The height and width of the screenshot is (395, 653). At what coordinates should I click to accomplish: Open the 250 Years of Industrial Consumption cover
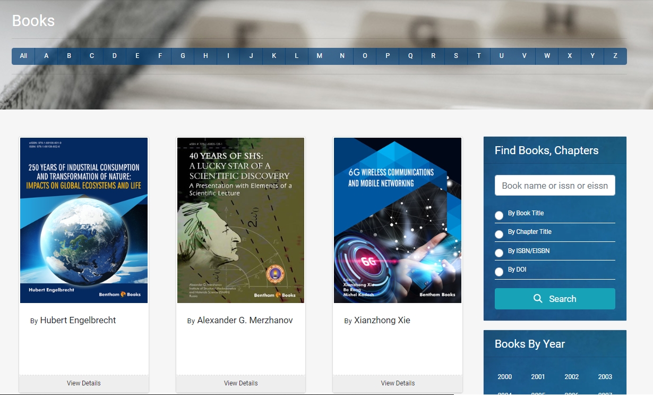coord(84,220)
